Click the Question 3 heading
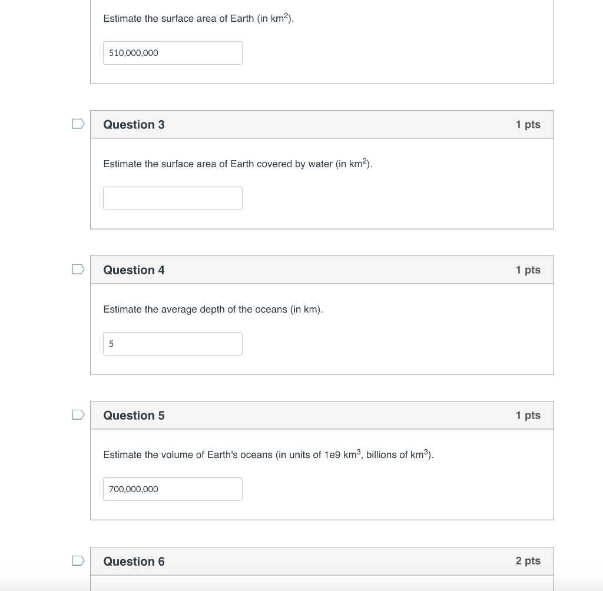Image resolution: width=603 pixels, height=591 pixels. tap(134, 124)
